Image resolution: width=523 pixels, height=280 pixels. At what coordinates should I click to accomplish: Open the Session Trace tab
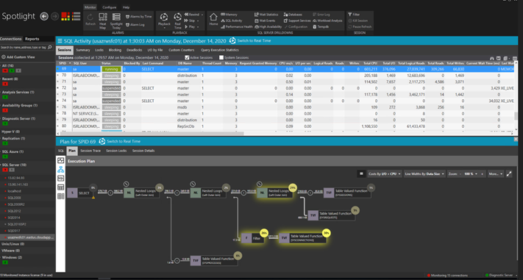90,151
